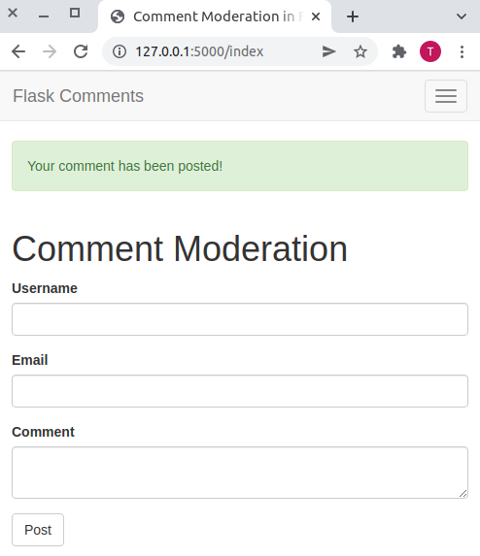Screen dimensions: 480x556
Task: Click the share/send page icon
Action: point(328,51)
